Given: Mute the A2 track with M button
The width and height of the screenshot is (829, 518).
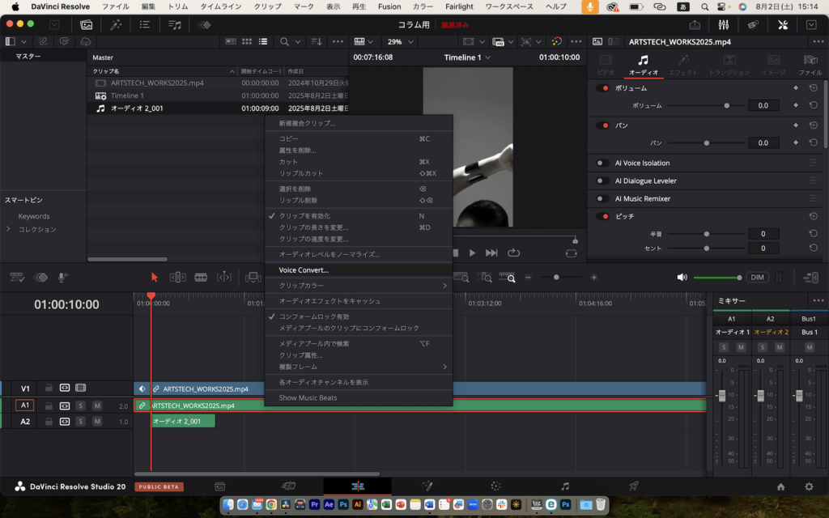Looking at the screenshot, I should click(97, 422).
